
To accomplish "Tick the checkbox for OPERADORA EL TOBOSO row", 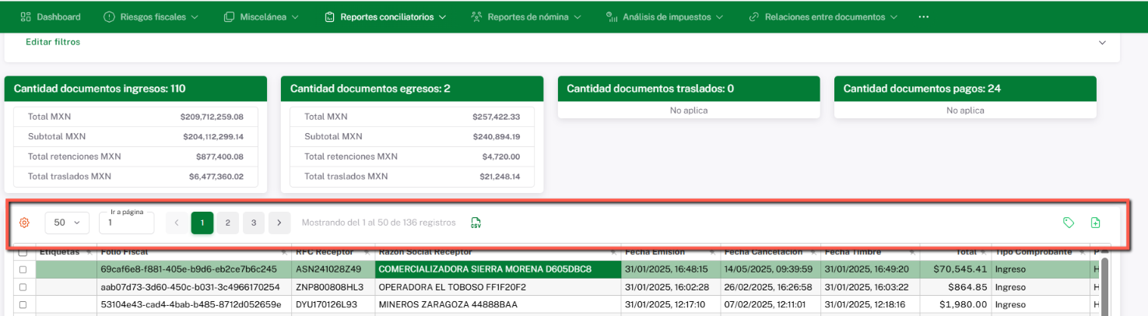I will pos(23,286).
